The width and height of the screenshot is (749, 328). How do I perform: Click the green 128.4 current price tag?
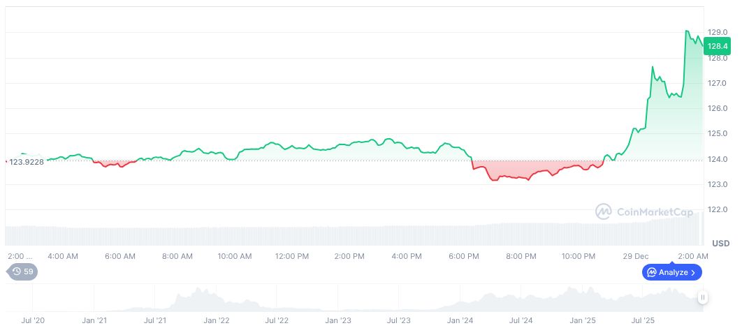718,46
